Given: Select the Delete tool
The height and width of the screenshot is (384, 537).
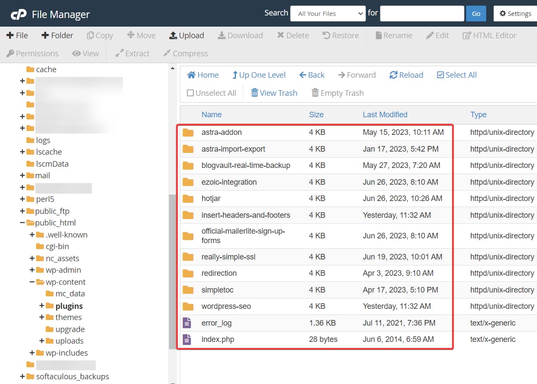Looking at the screenshot, I should tap(293, 35).
